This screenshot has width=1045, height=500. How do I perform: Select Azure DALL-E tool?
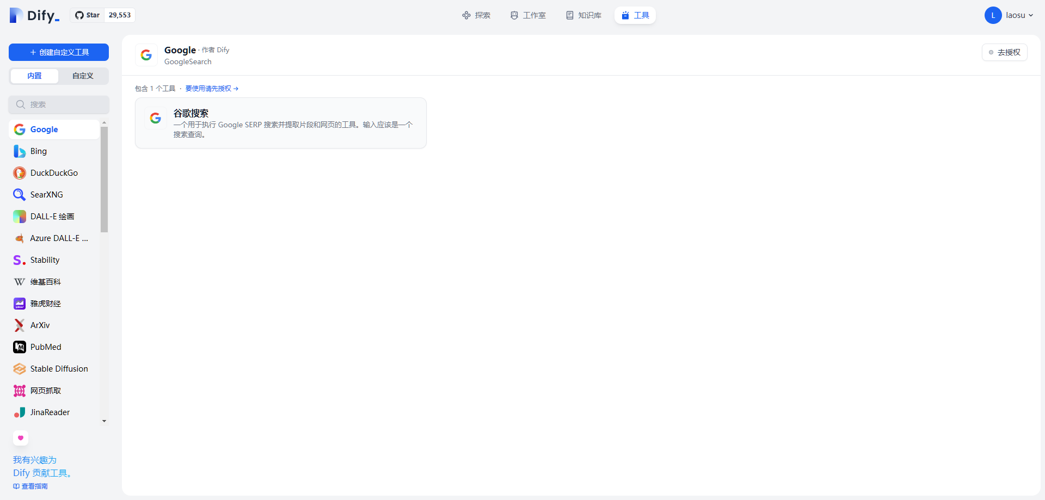(x=54, y=238)
